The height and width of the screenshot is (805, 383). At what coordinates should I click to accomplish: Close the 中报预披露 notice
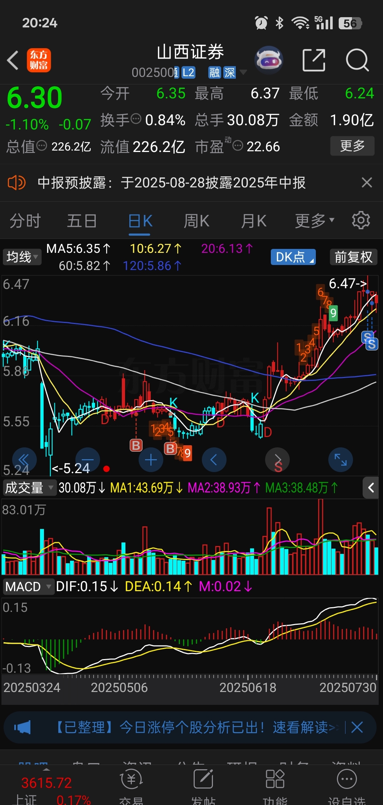(367, 182)
